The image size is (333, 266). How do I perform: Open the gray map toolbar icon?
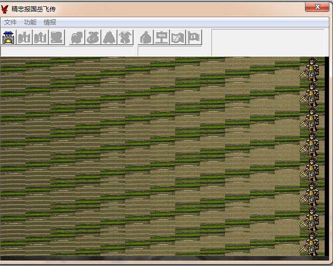click(178, 37)
